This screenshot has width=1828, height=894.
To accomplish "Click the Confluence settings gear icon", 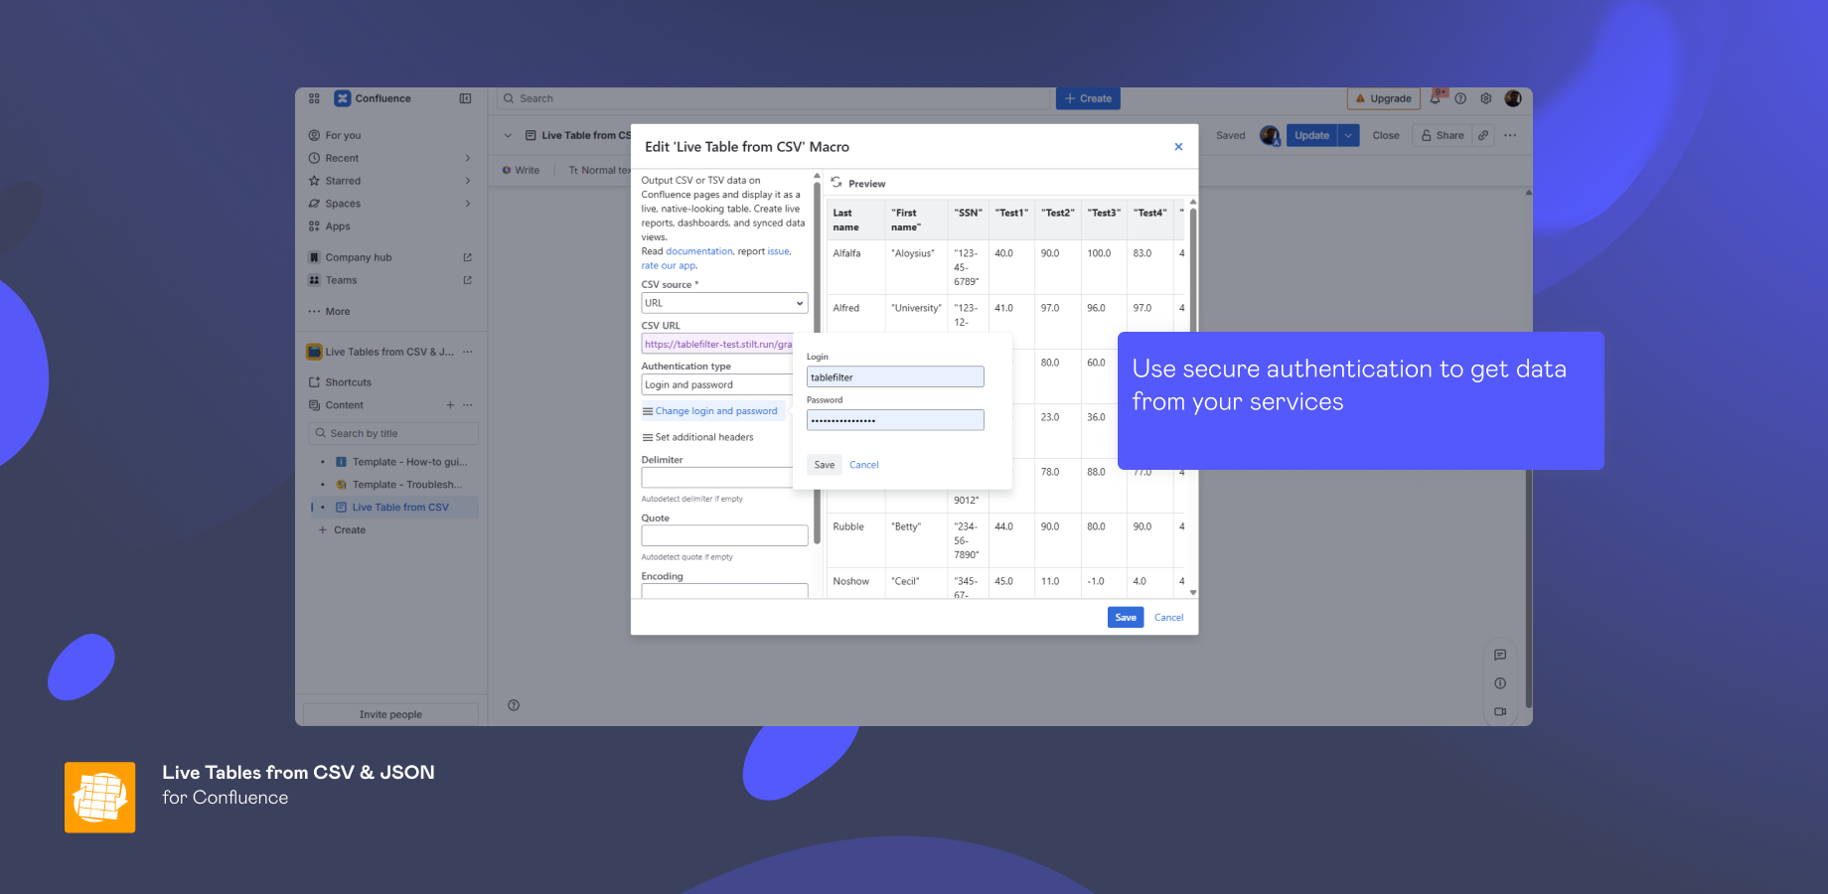I will 1485,98.
